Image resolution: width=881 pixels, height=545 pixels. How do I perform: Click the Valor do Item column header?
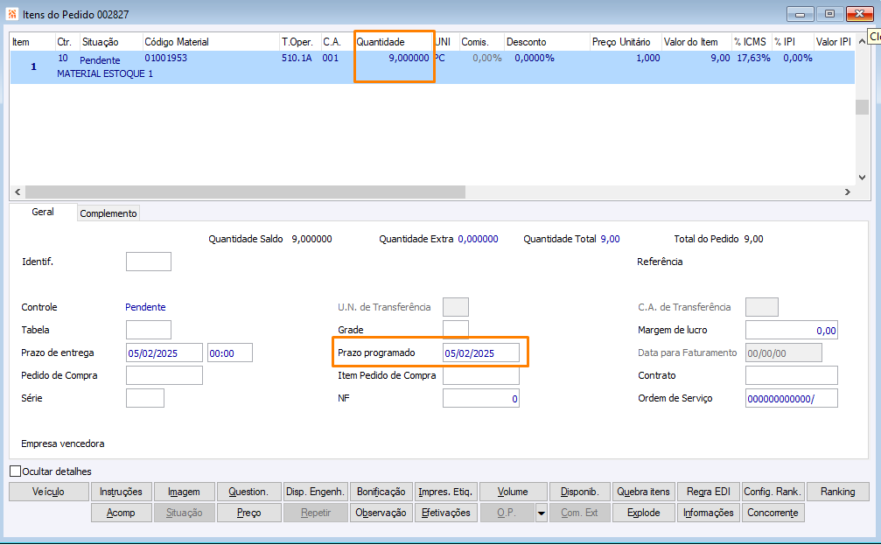(696, 42)
